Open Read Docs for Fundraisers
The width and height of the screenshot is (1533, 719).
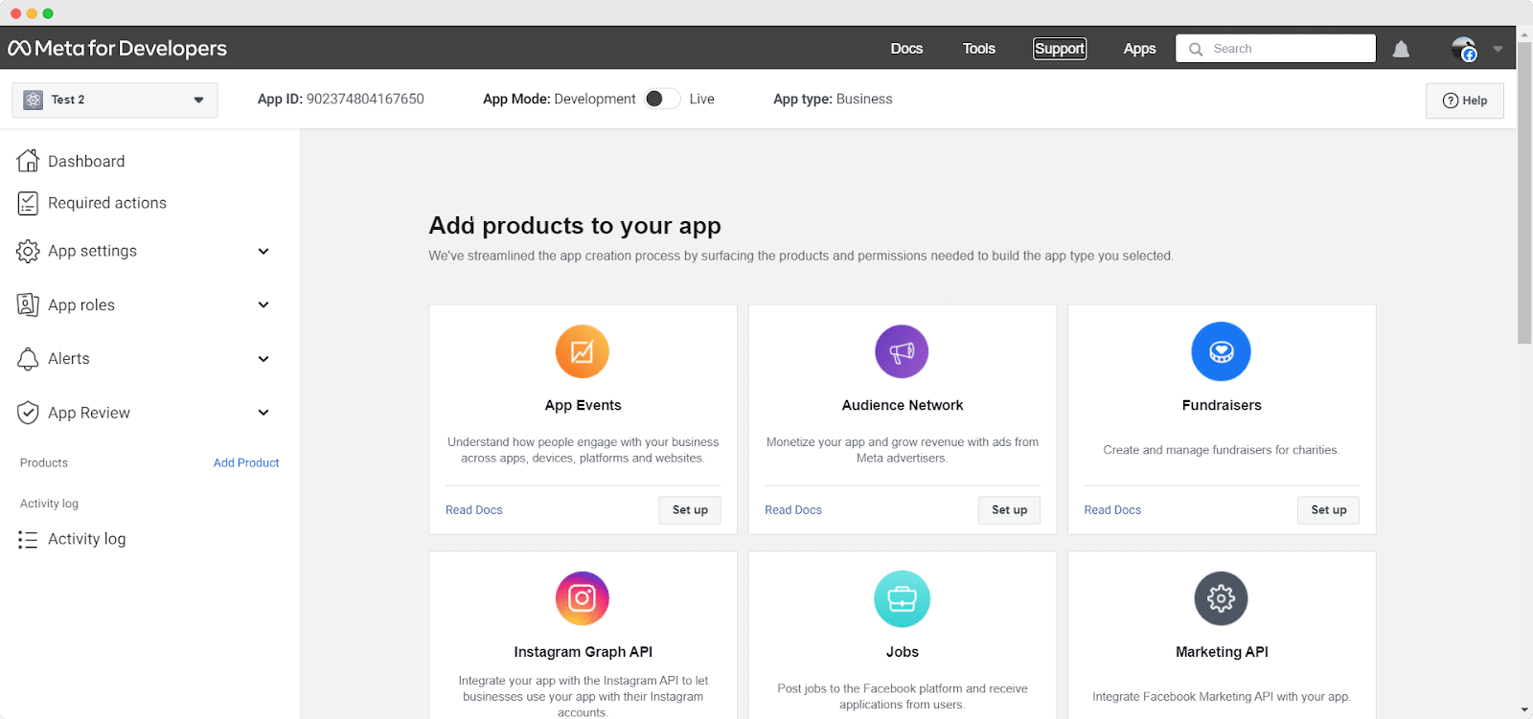1112,510
